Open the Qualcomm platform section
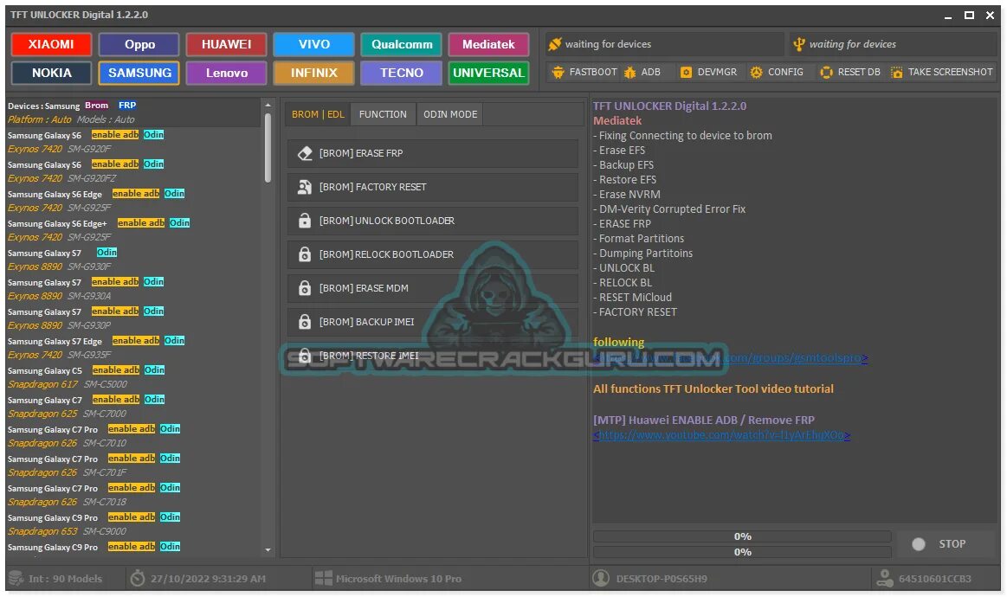Image resolution: width=1007 pixels, height=597 pixels. (x=402, y=44)
